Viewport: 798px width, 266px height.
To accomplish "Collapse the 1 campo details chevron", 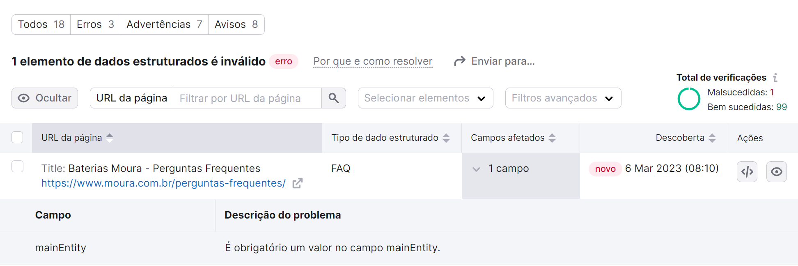I will click(476, 169).
